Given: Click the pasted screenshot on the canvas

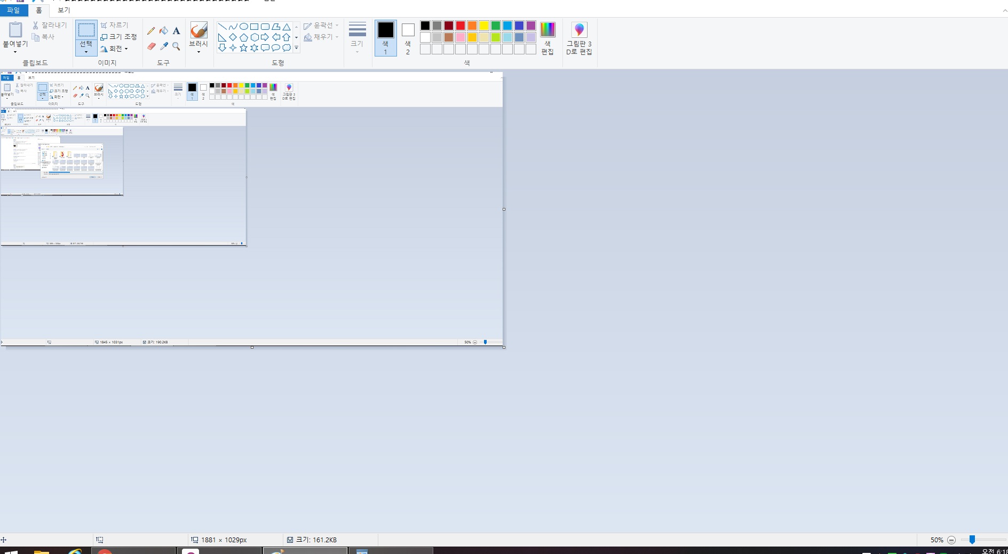Looking at the screenshot, I should click(251, 209).
